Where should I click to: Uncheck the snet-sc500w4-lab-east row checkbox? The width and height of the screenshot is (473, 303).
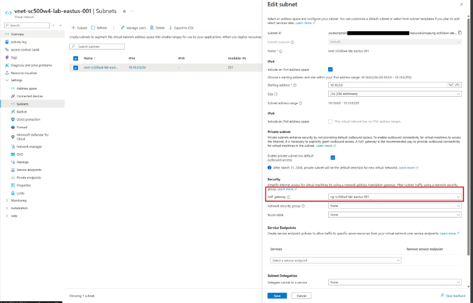(76, 68)
